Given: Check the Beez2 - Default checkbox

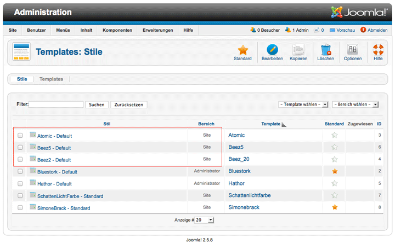Looking at the screenshot, I should coord(20,159).
